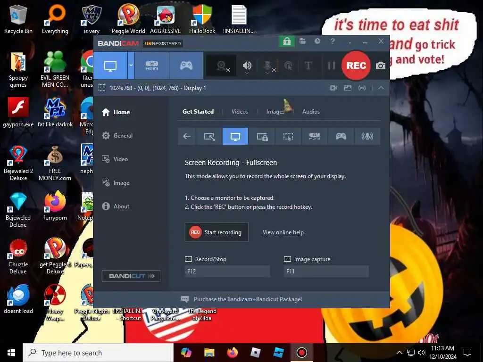Select Recycle Bin desktop icon
Viewport: 483px width, 362px height.
(18, 19)
